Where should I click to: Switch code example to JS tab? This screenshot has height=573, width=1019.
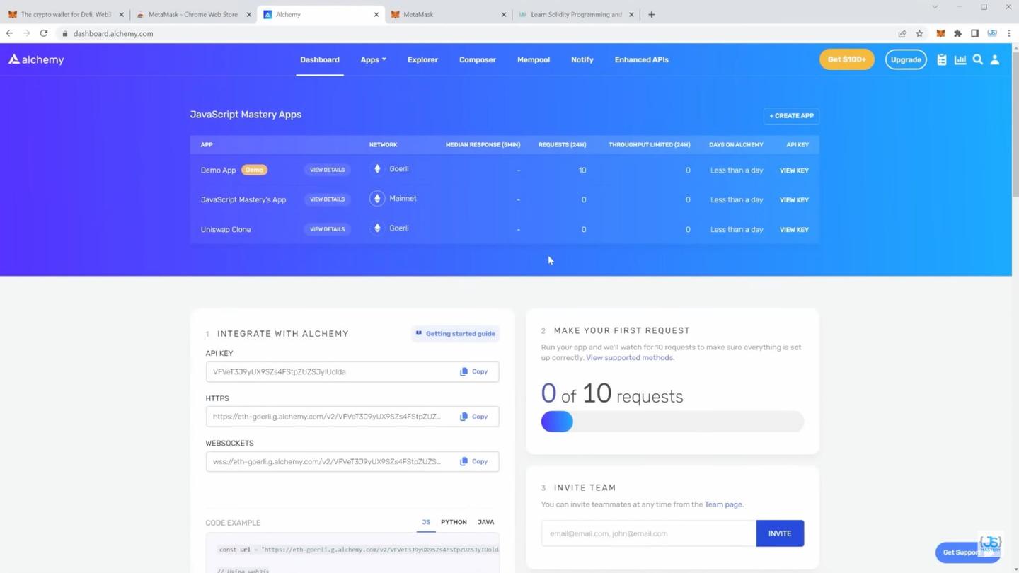(426, 522)
